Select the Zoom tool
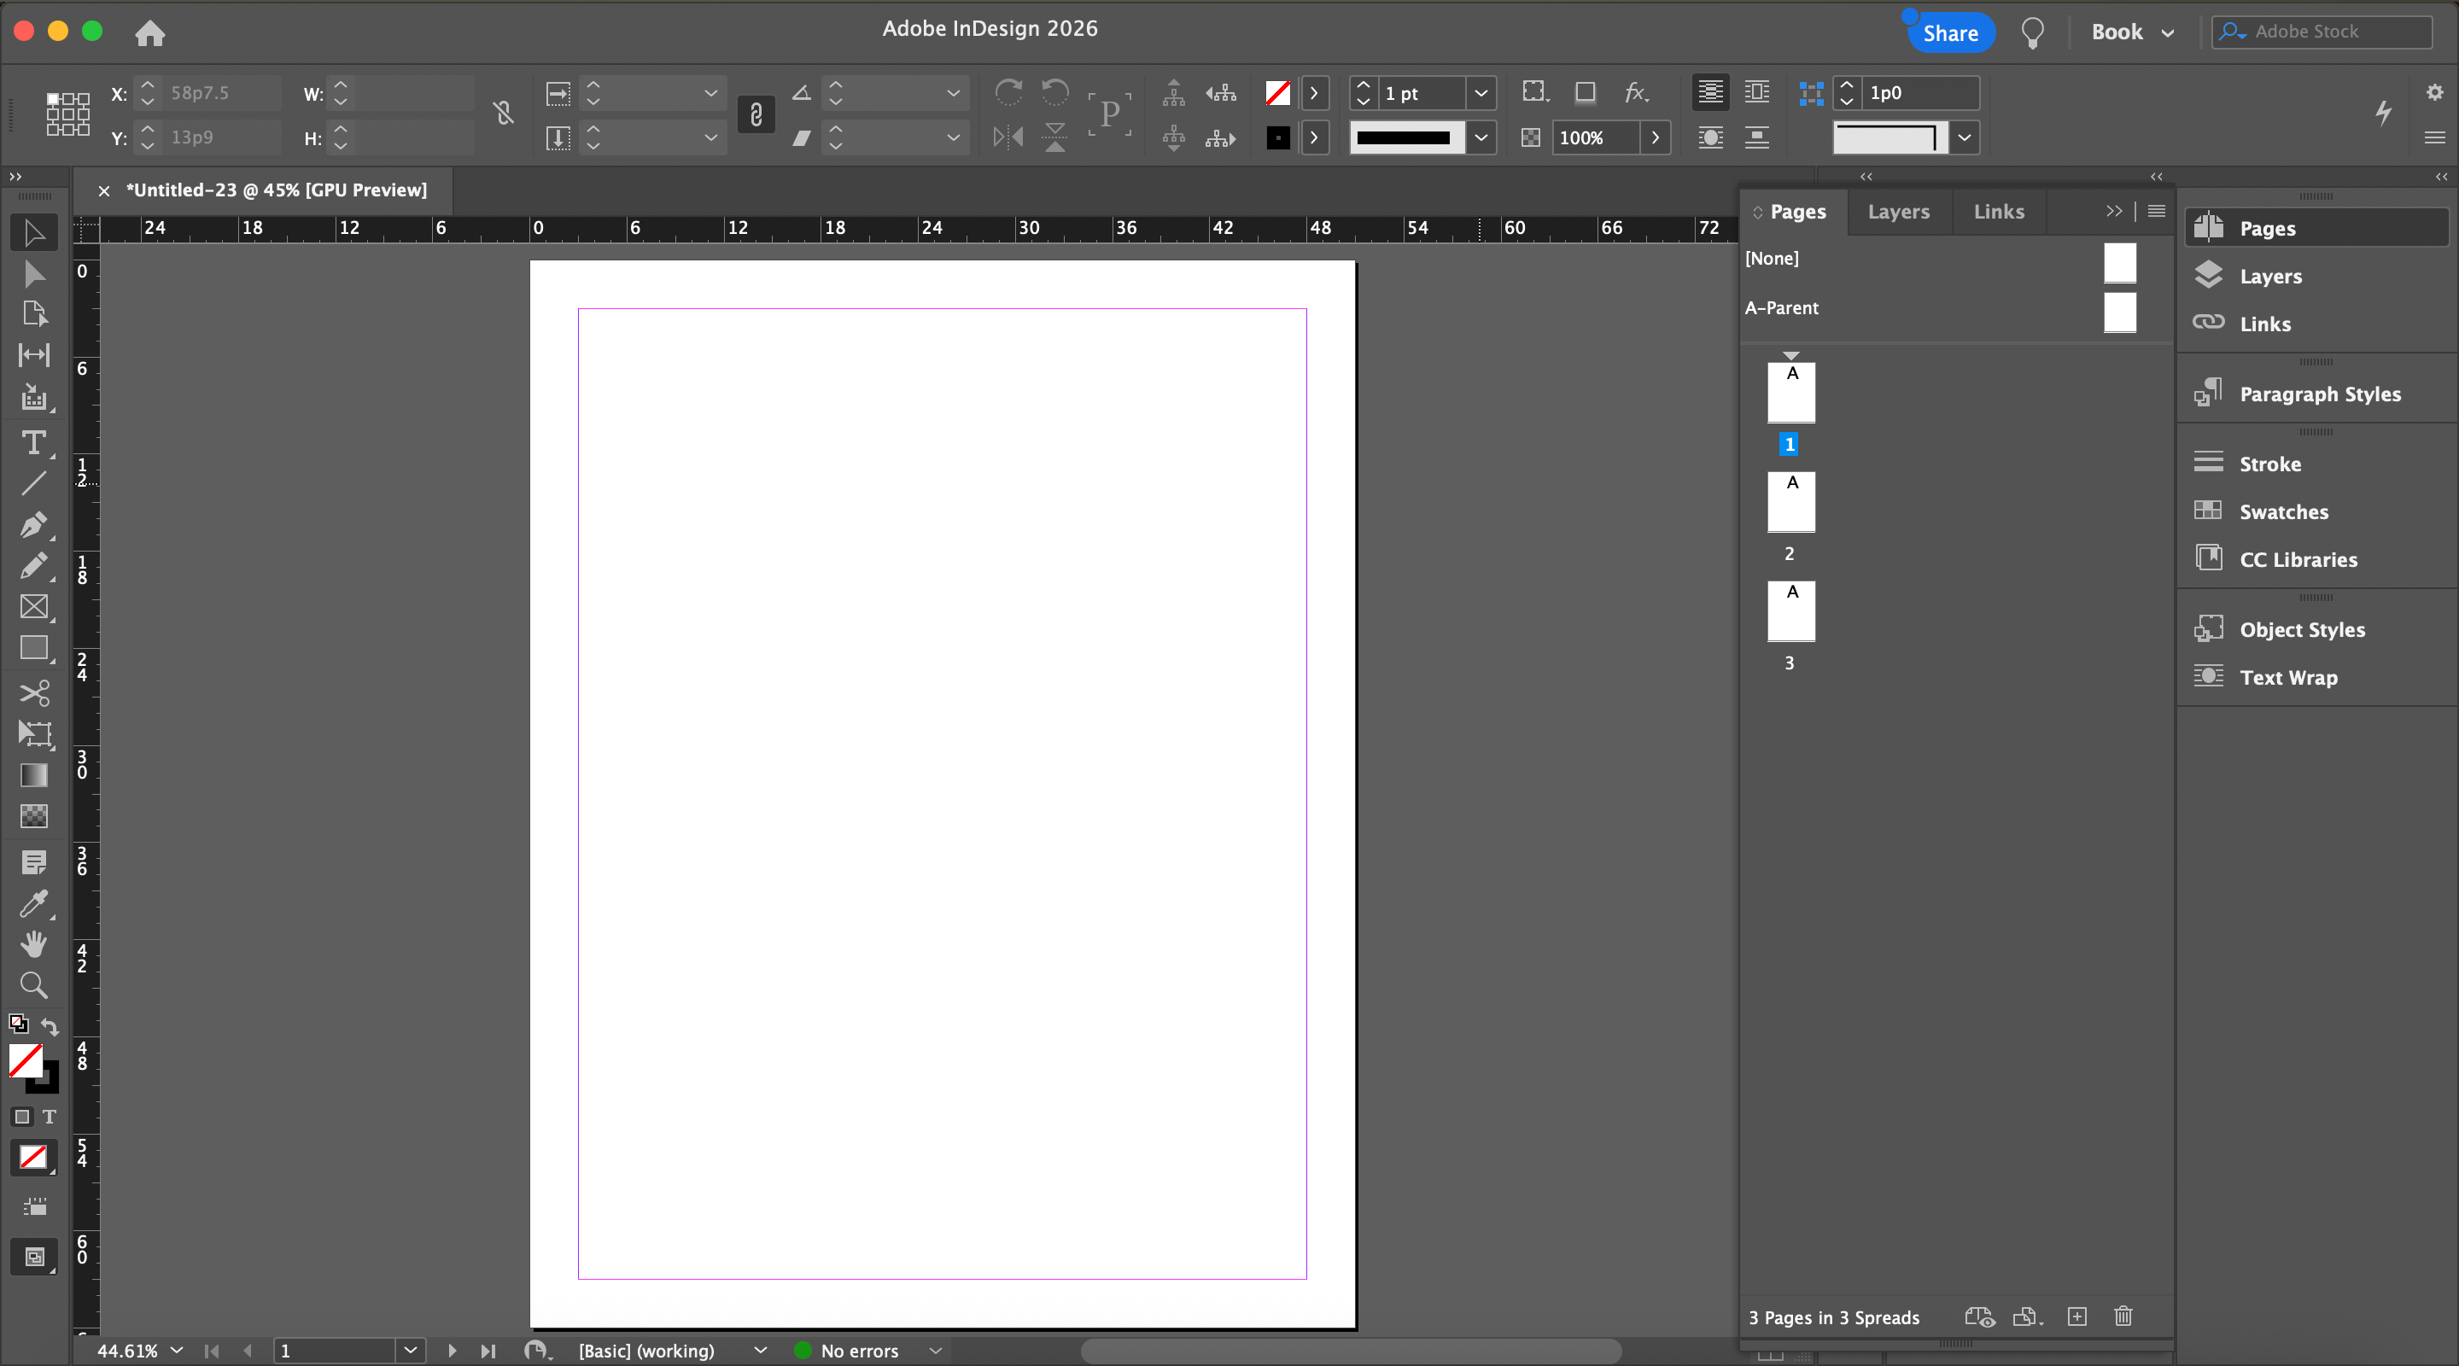The width and height of the screenshot is (2459, 1366). point(33,985)
